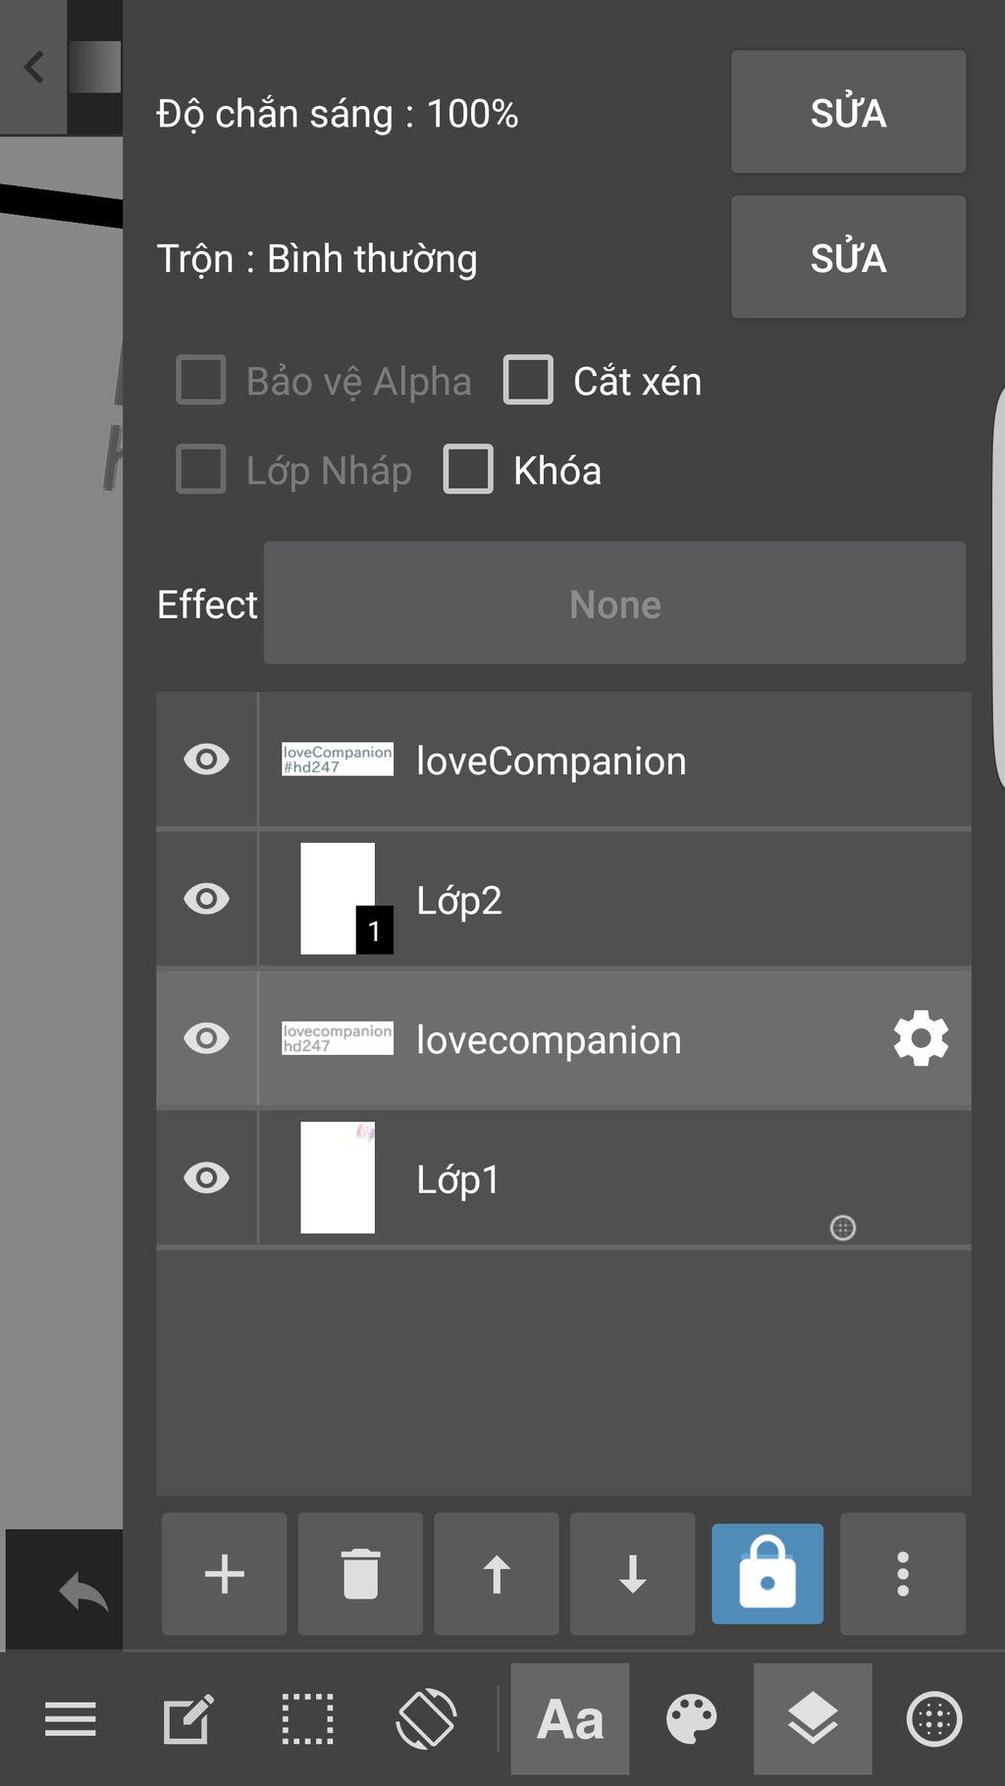Select the Lớp1 layer thumbnail
1005x1786 pixels.
pos(338,1178)
